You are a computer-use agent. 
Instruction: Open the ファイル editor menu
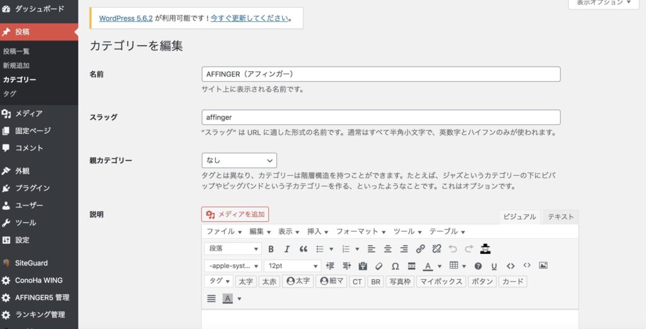[224, 231]
